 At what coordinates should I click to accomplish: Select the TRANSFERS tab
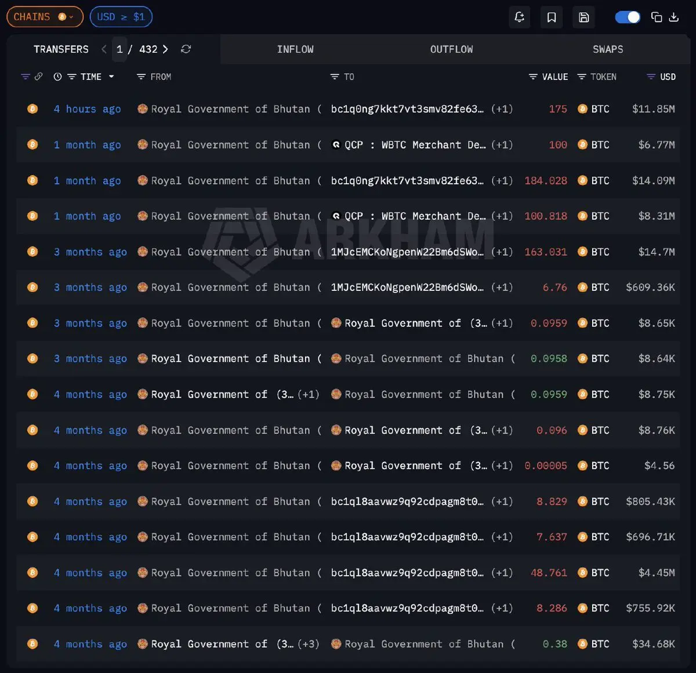pyautogui.click(x=61, y=49)
